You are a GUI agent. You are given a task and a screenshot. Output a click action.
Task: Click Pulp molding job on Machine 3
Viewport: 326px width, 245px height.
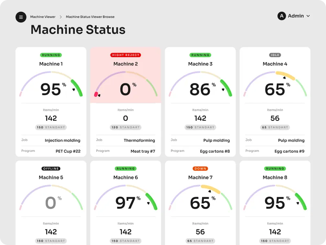tap(216, 140)
